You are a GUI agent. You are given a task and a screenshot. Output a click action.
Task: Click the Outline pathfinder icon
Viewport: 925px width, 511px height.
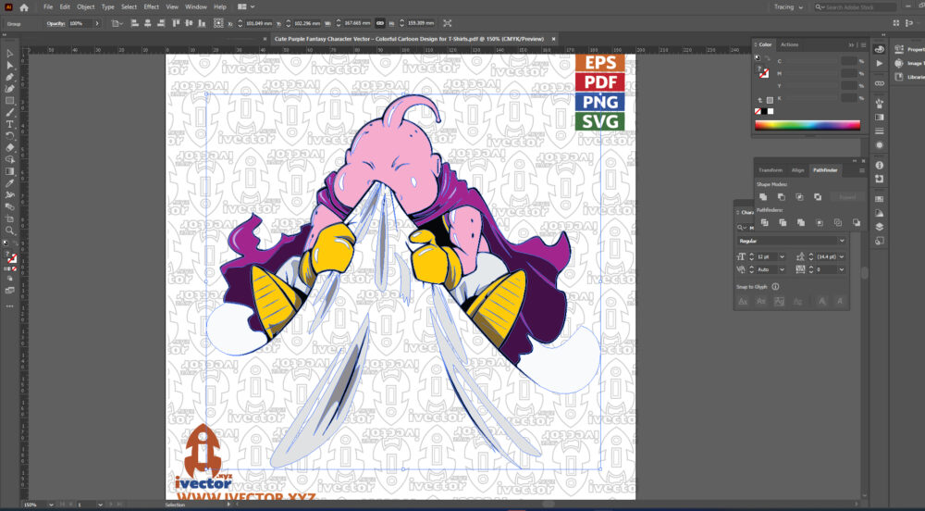click(x=838, y=222)
